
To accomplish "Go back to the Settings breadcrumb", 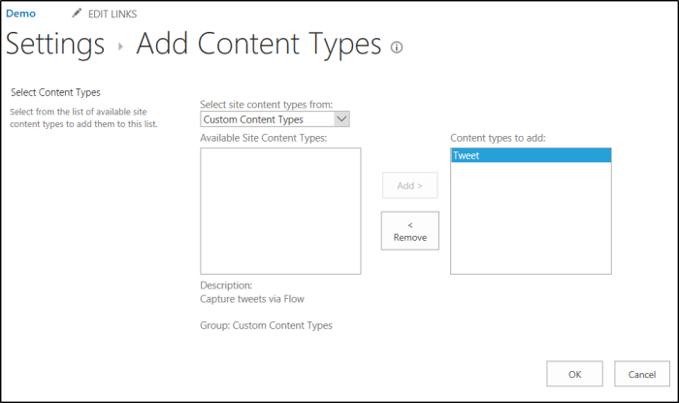I will [55, 45].
